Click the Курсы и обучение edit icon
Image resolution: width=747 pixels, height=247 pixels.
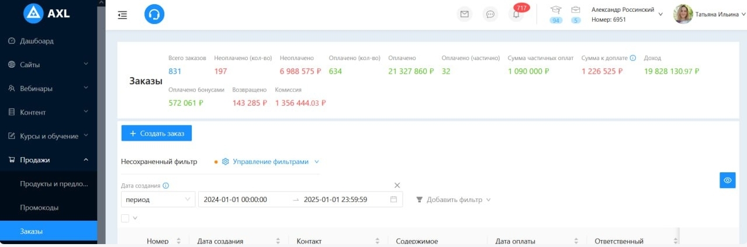pos(12,136)
